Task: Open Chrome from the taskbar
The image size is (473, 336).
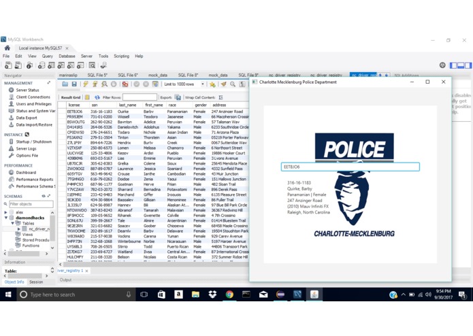Action: click(229, 295)
